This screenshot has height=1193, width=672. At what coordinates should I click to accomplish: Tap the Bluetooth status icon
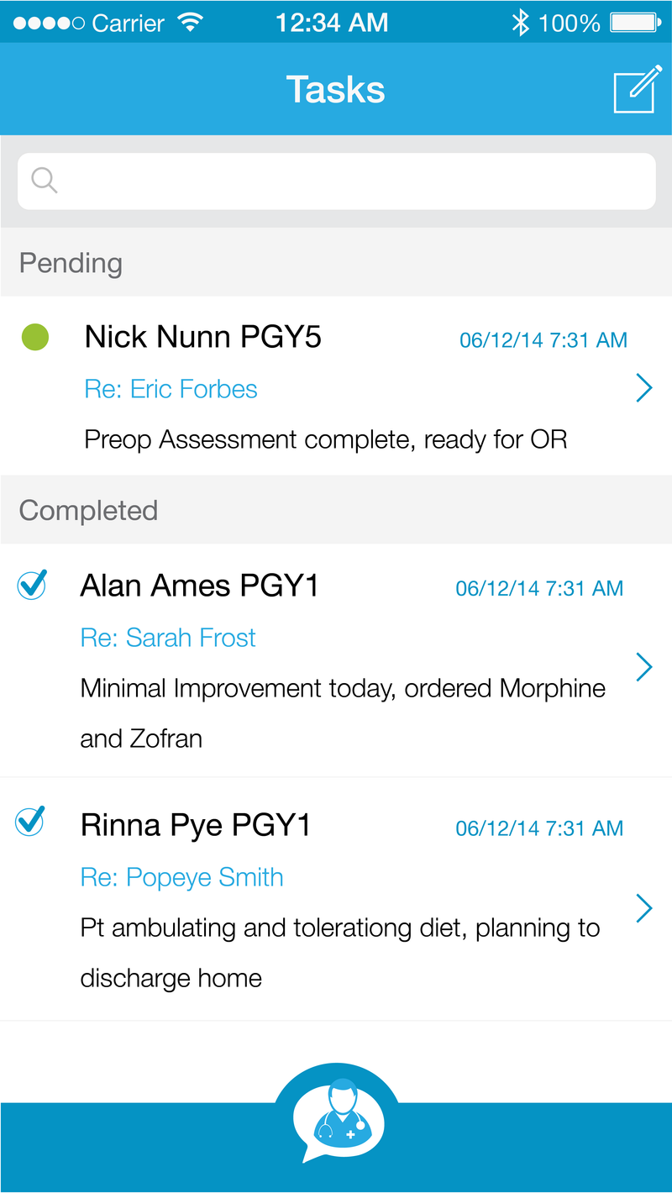coord(520,23)
